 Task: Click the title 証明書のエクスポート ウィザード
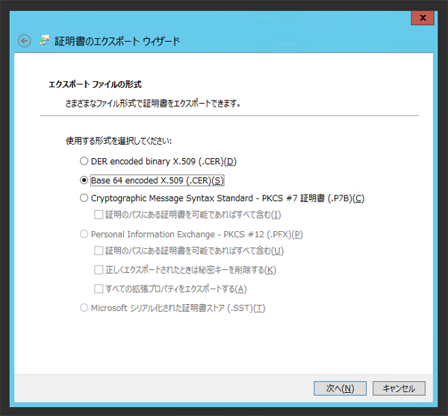pyautogui.click(x=117, y=41)
